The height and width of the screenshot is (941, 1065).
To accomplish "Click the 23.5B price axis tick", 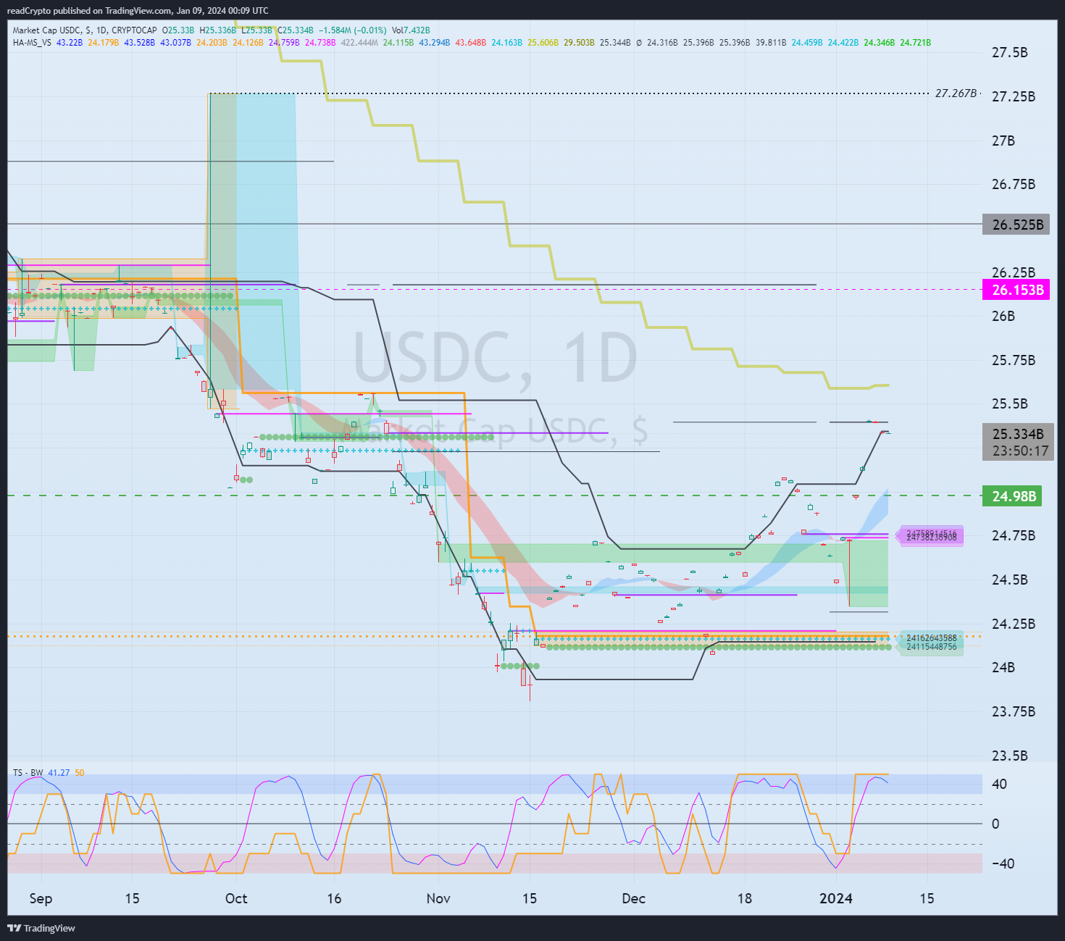I will tap(1009, 756).
